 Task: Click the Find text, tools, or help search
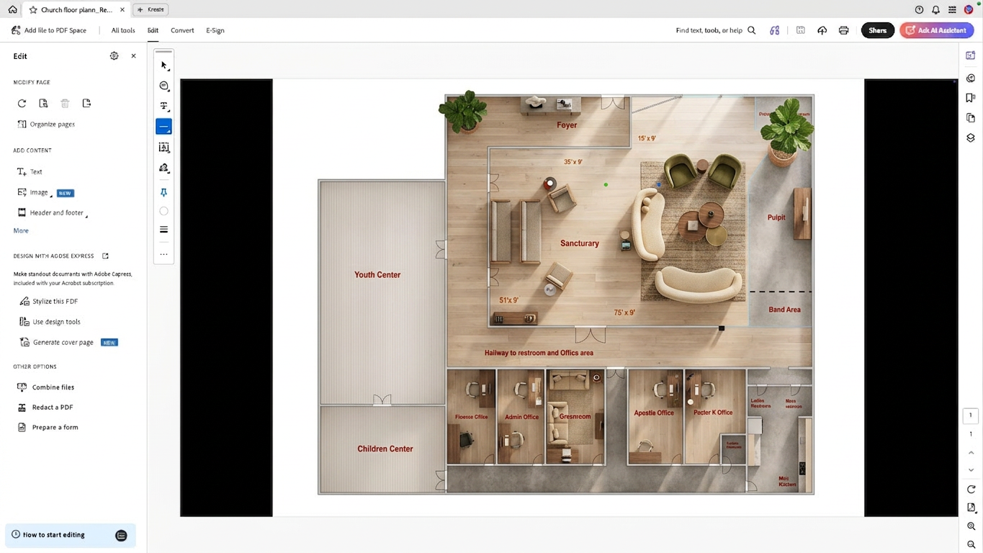point(716,30)
